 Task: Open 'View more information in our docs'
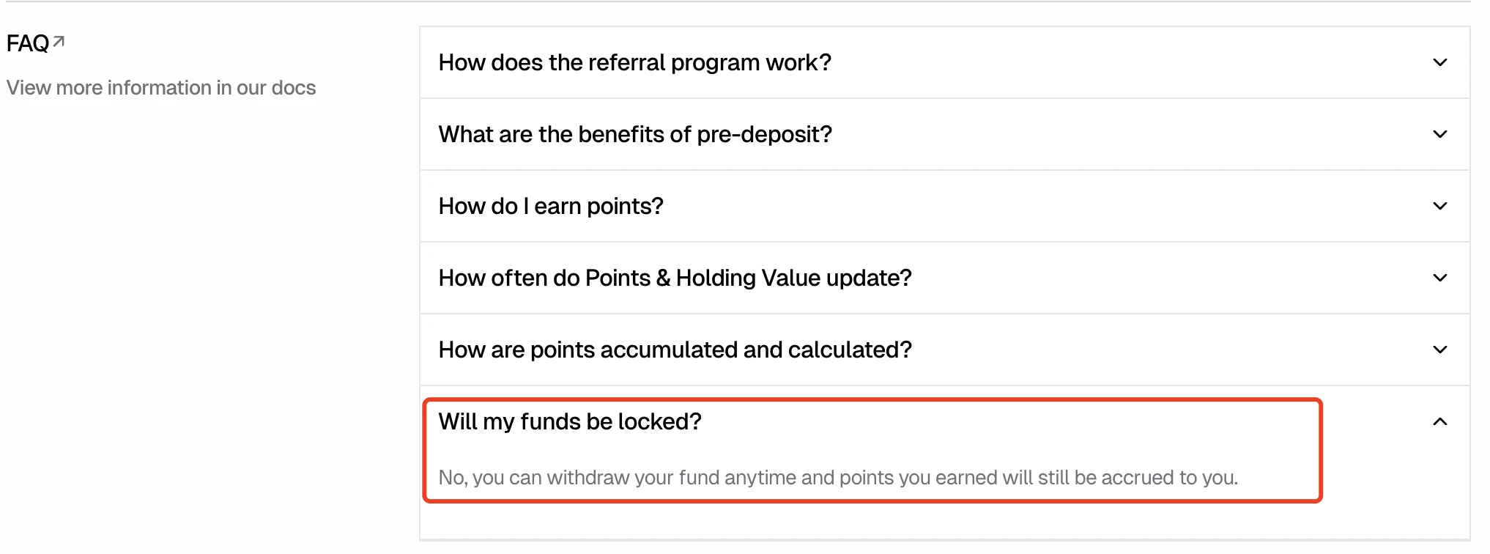161,87
